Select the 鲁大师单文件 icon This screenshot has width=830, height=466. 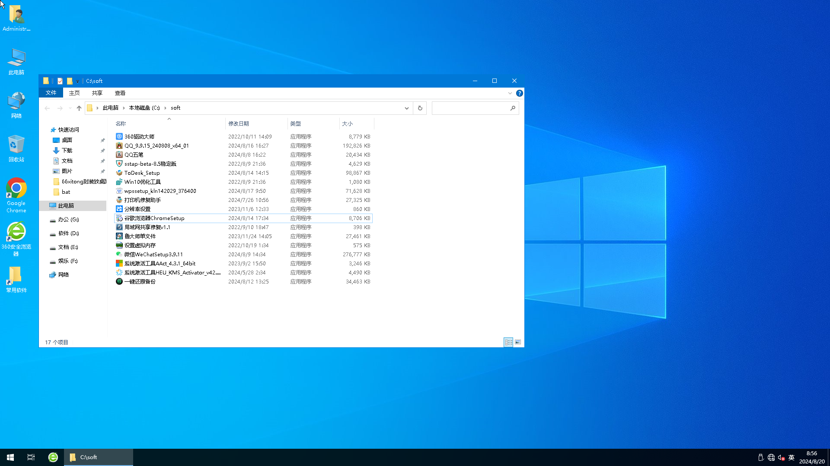pyautogui.click(x=119, y=236)
